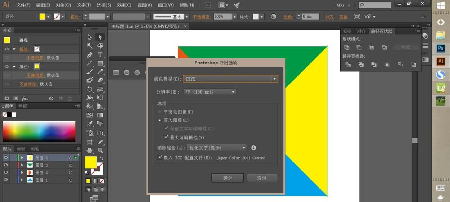The image size is (450, 202).
Task: Open the Color Model (颜色模型) dropdown
Action: tap(230, 79)
